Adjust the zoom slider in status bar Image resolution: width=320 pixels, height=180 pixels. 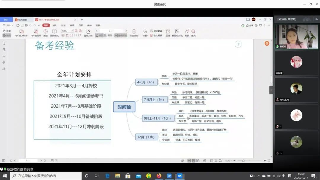coord(243,161)
